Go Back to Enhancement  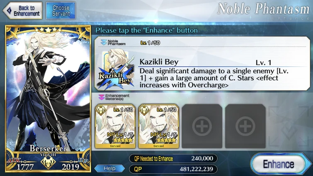[22, 11]
